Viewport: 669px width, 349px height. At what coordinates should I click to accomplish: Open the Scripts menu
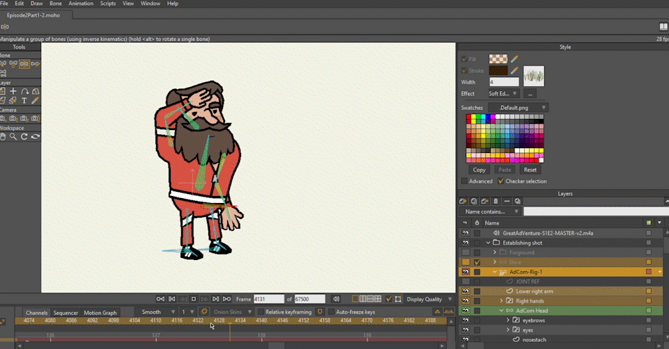108,3
